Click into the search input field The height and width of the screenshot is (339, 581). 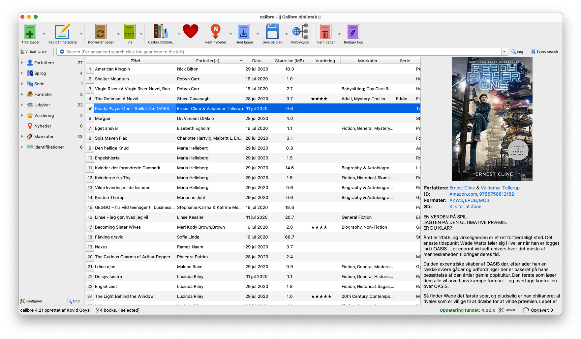(x=283, y=52)
